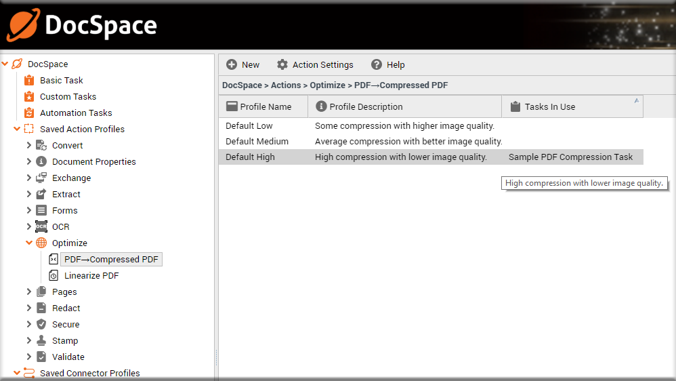Select the Default Medium profile row

click(431, 142)
